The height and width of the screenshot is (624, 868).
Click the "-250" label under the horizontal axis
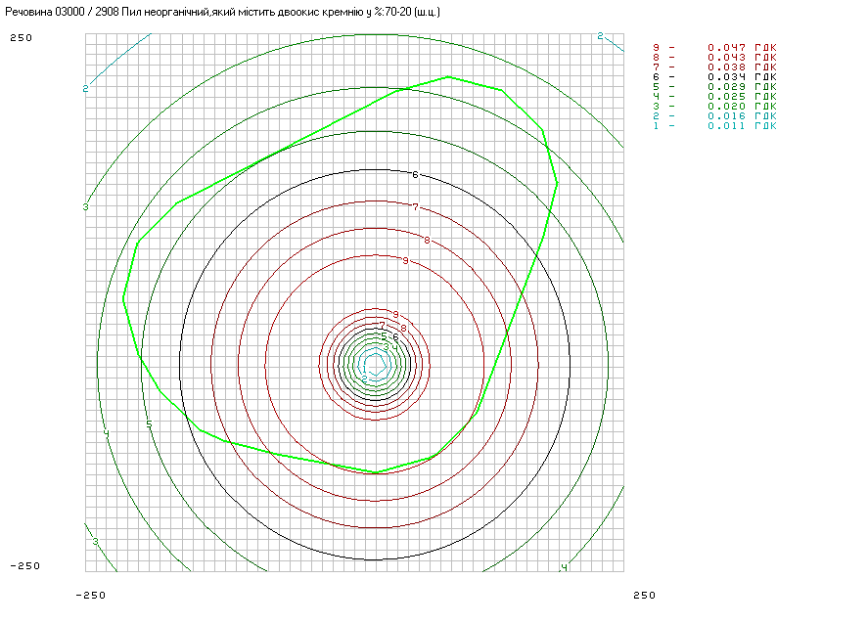click(90, 596)
